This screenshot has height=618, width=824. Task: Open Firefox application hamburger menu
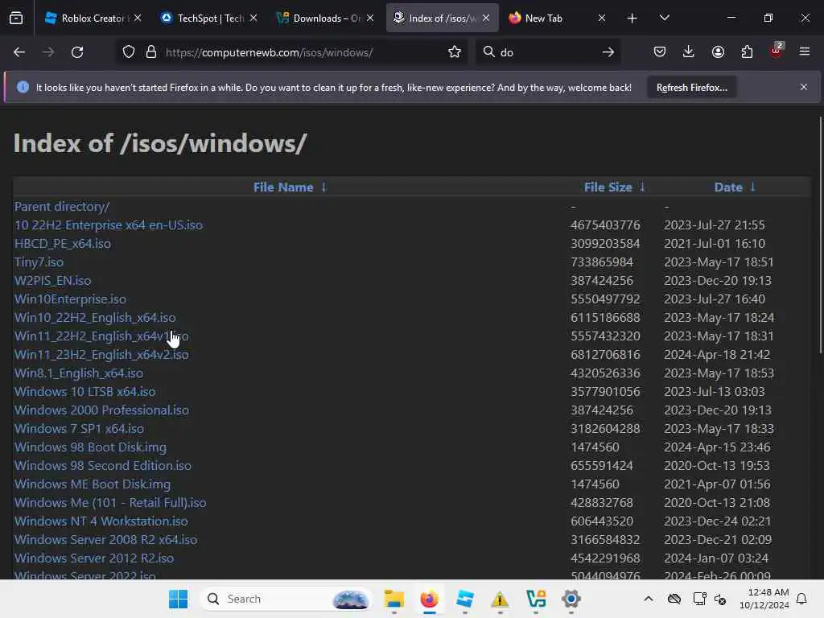pyautogui.click(x=805, y=51)
